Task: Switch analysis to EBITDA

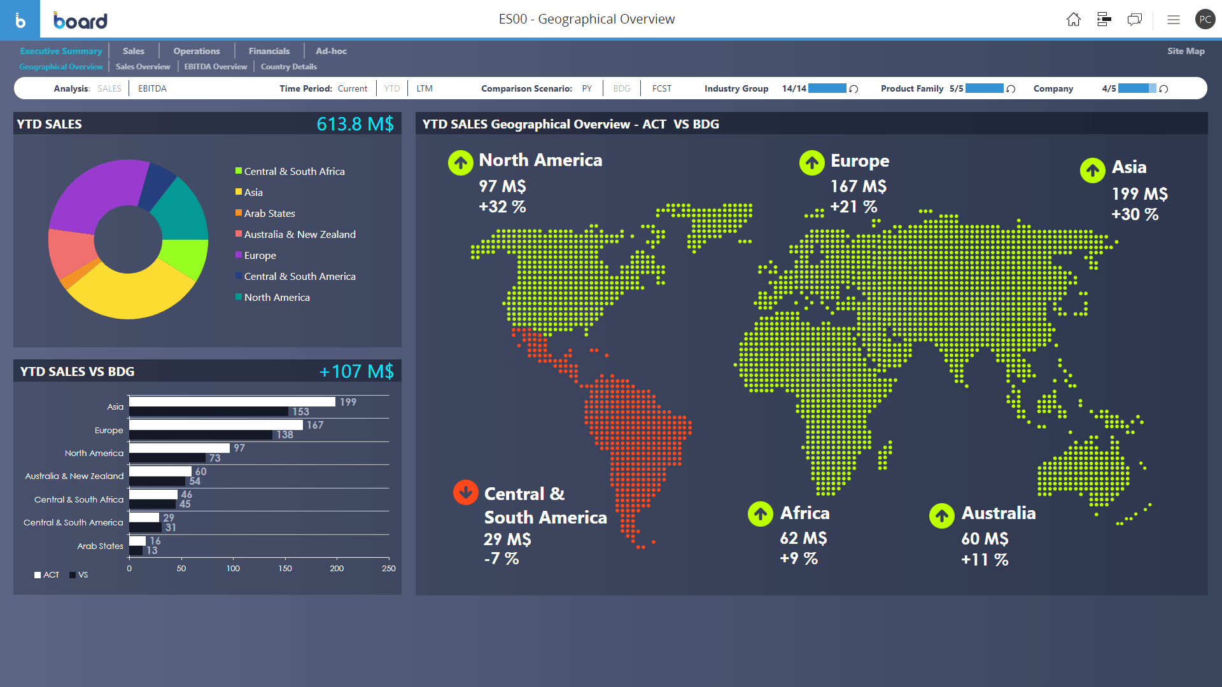Action: coord(152,88)
